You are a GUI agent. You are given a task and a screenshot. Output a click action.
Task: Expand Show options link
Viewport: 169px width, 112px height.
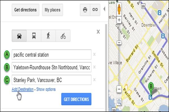tap(46, 89)
